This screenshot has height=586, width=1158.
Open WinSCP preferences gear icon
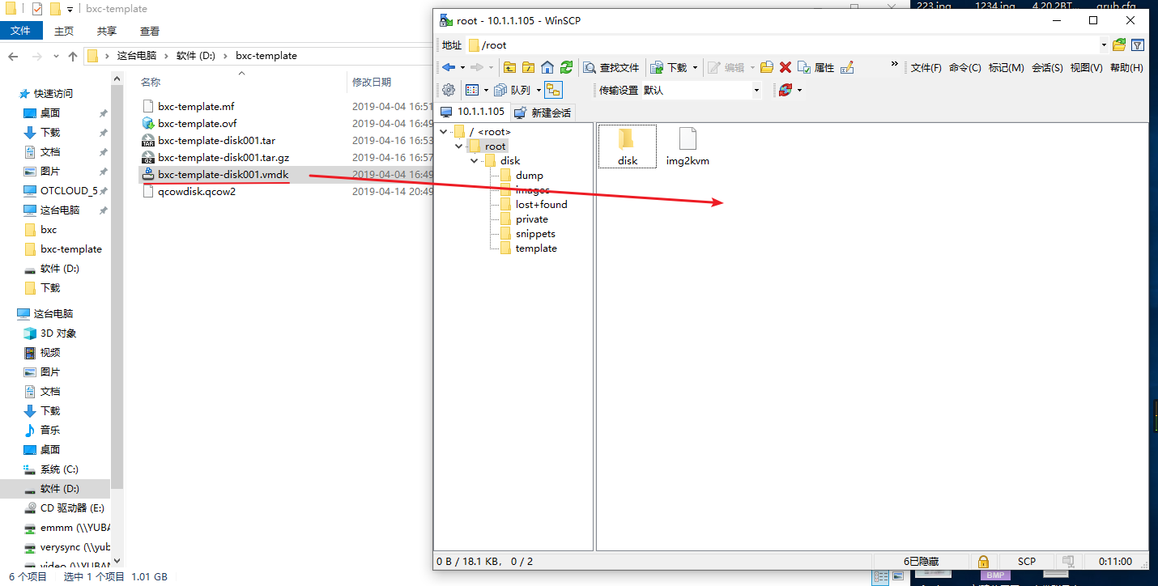448,90
